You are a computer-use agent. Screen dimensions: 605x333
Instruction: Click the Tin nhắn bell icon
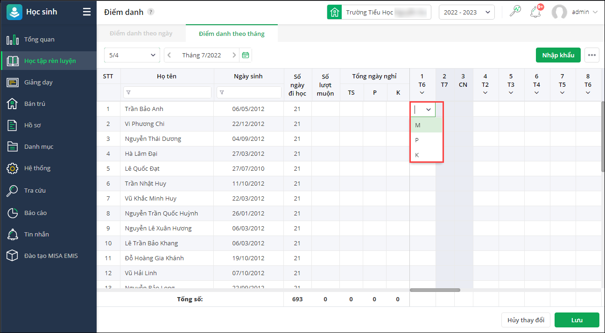[13, 234]
